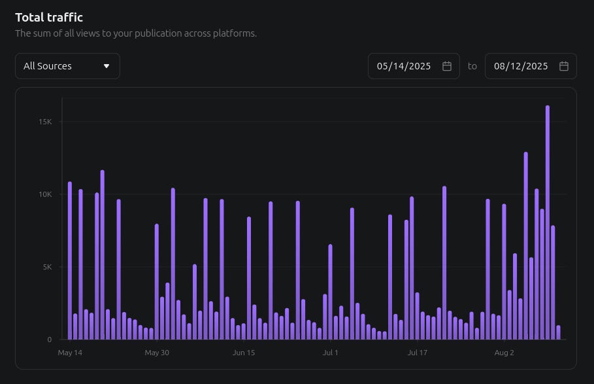Click the 'Jul 1' x-axis label
594x384 pixels.
[x=331, y=353]
